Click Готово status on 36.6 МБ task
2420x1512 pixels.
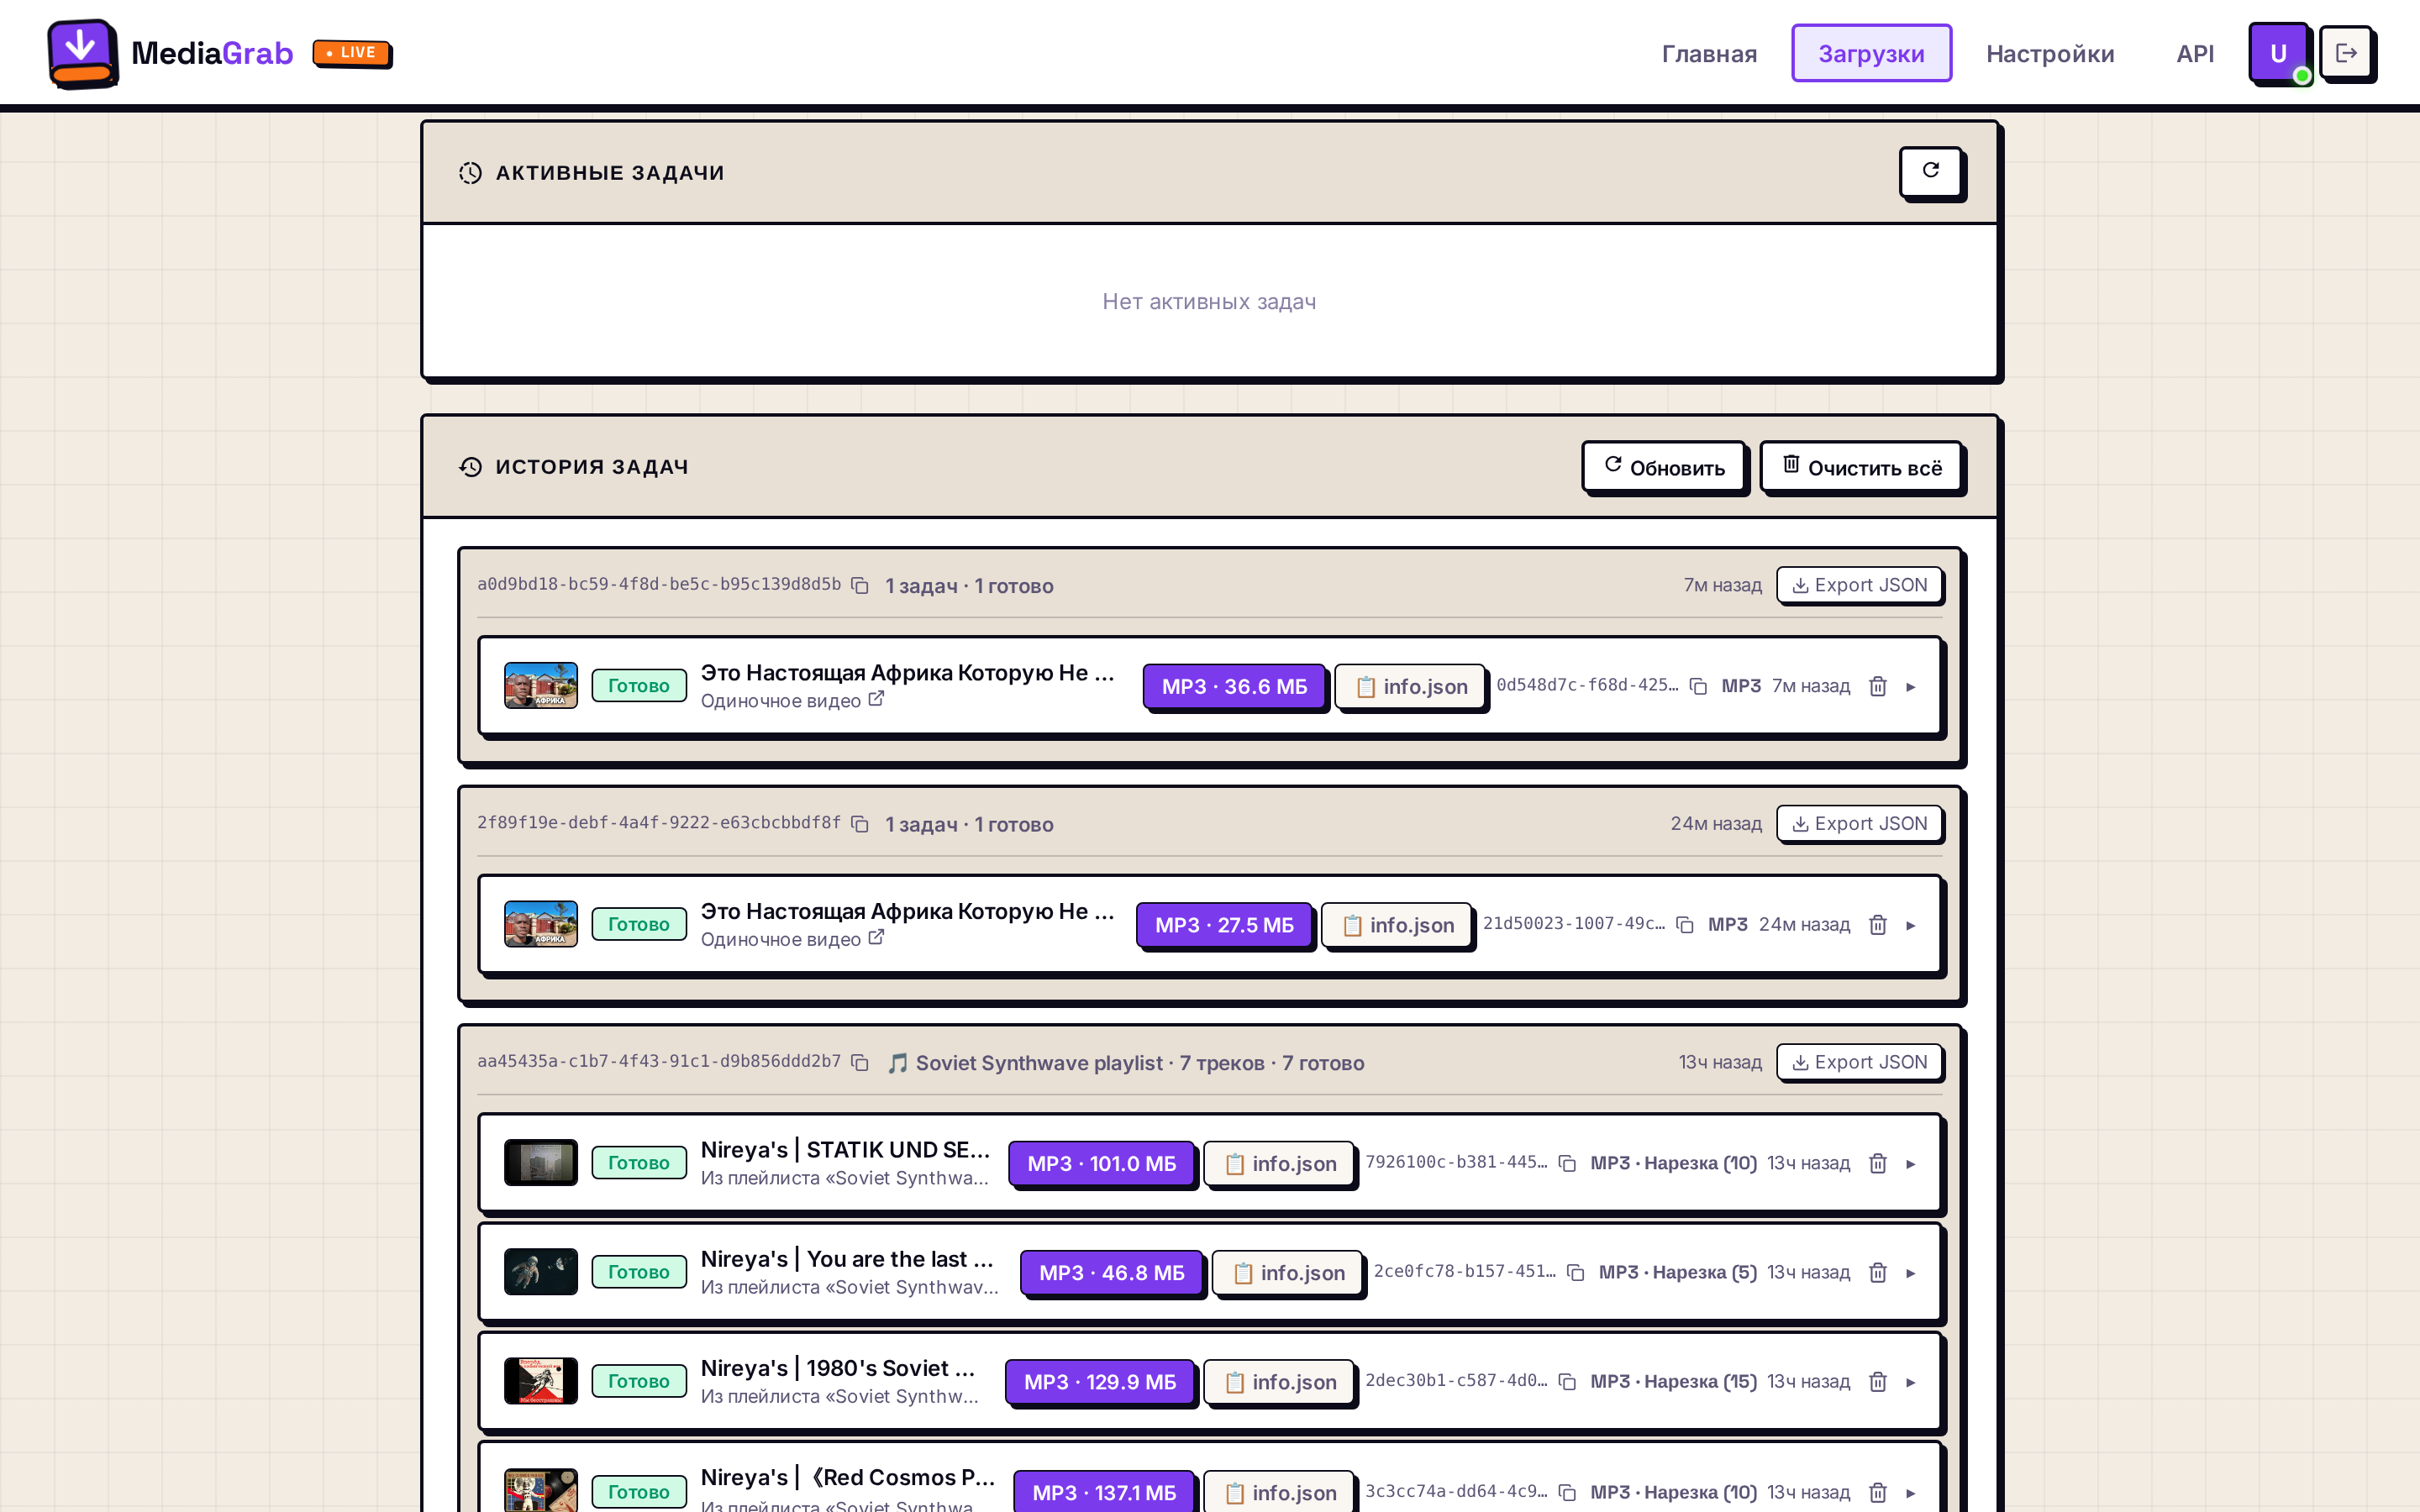point(639,686)
